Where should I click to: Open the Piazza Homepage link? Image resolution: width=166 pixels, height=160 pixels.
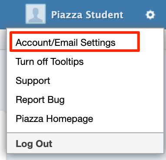pyautogui.click(x=54, y=119)
